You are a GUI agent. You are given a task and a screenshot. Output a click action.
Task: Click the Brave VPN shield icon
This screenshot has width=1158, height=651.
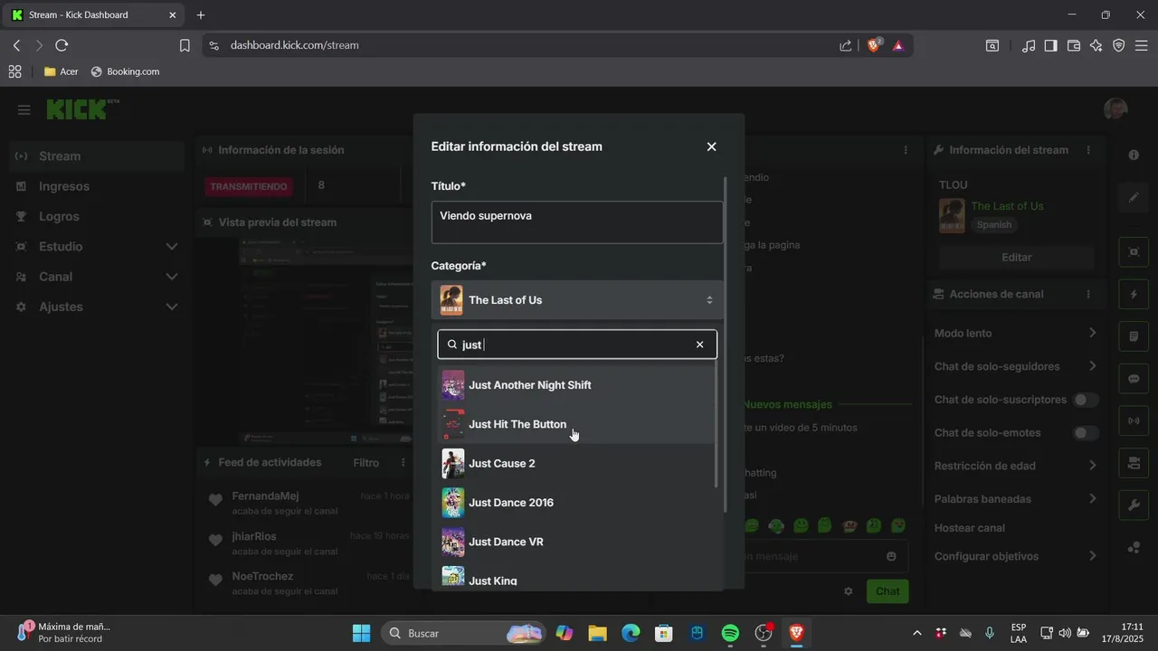tap(1119, 45)
